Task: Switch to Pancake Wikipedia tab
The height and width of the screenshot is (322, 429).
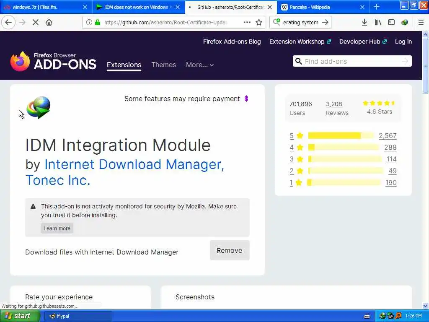Action: [323, 7]
